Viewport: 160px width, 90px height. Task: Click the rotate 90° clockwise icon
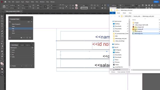[x=60, y=5]
